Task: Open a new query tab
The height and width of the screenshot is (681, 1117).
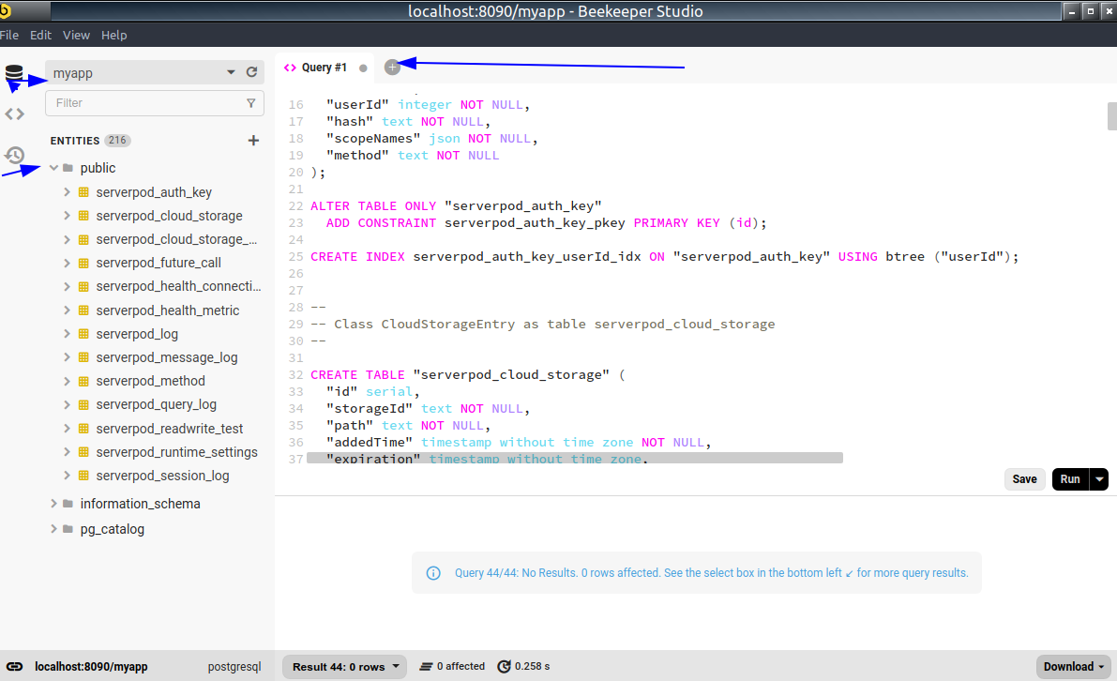Action: click(x=392, y=67)
